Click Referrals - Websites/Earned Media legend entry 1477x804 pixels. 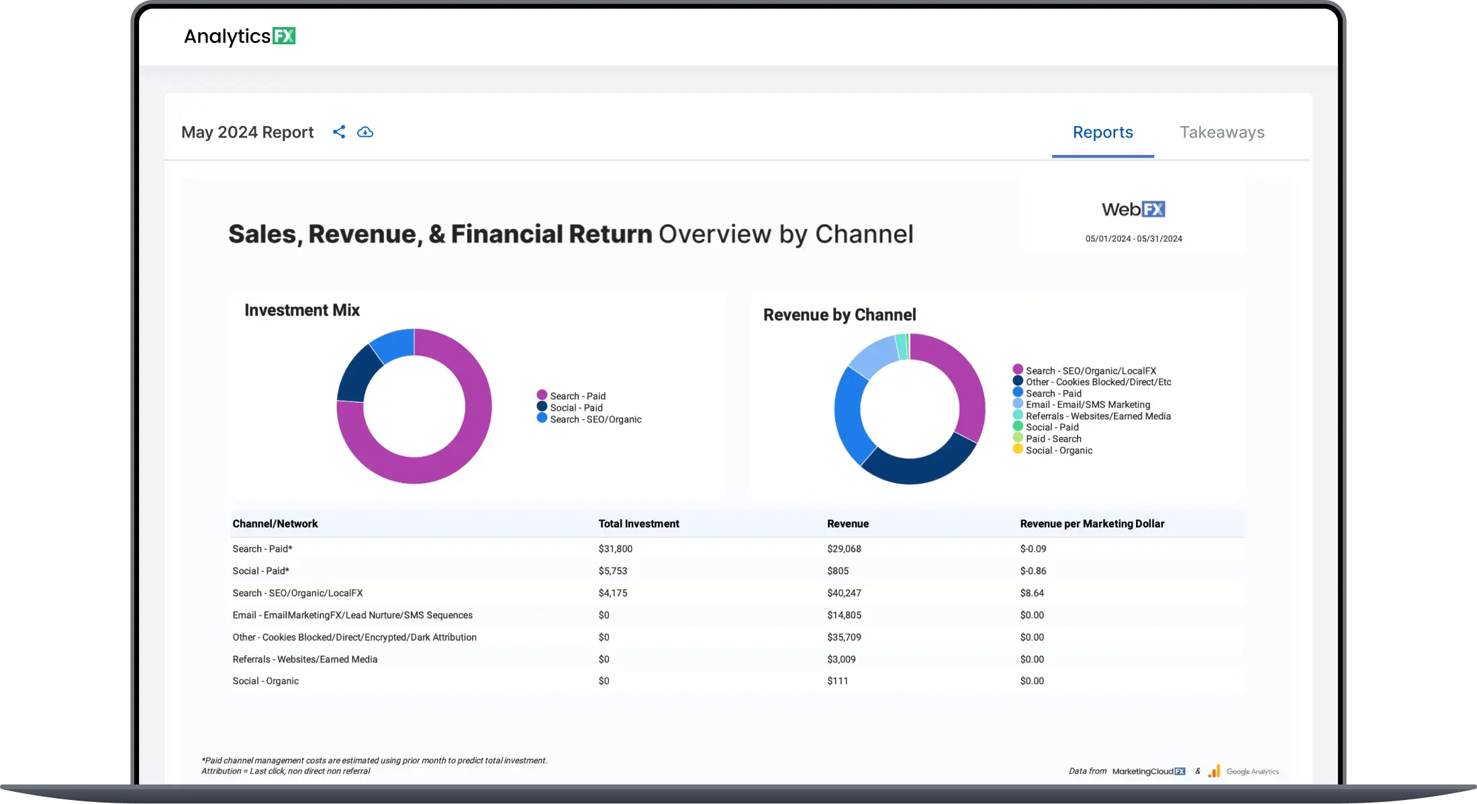click(1098, 416)
